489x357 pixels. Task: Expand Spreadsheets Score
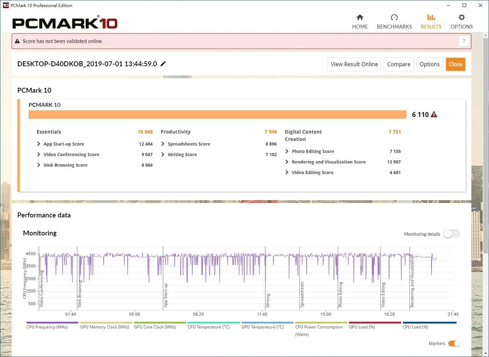[163, 144]
